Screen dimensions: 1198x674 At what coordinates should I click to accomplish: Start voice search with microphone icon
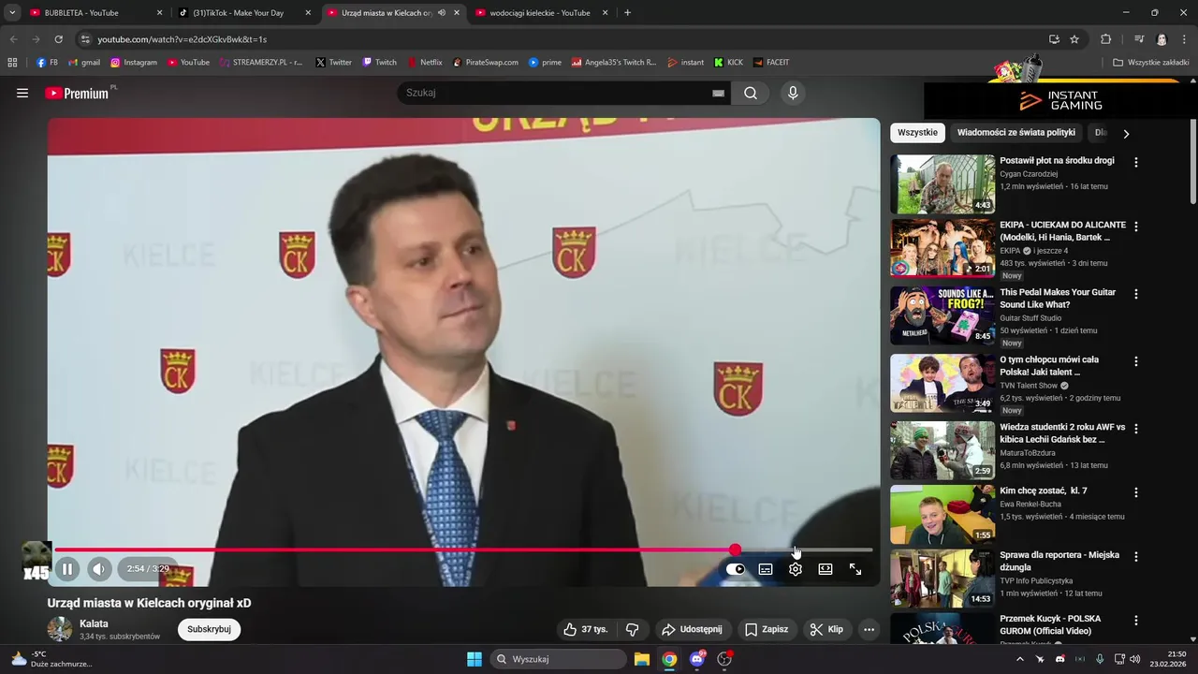(793, 93)
